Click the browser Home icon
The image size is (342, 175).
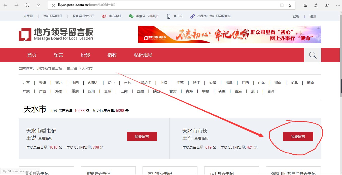click(38, 5)
